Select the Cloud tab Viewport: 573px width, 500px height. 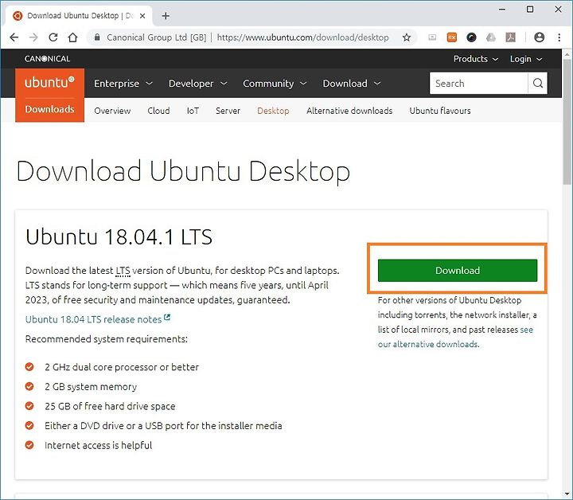pos(158,111)
